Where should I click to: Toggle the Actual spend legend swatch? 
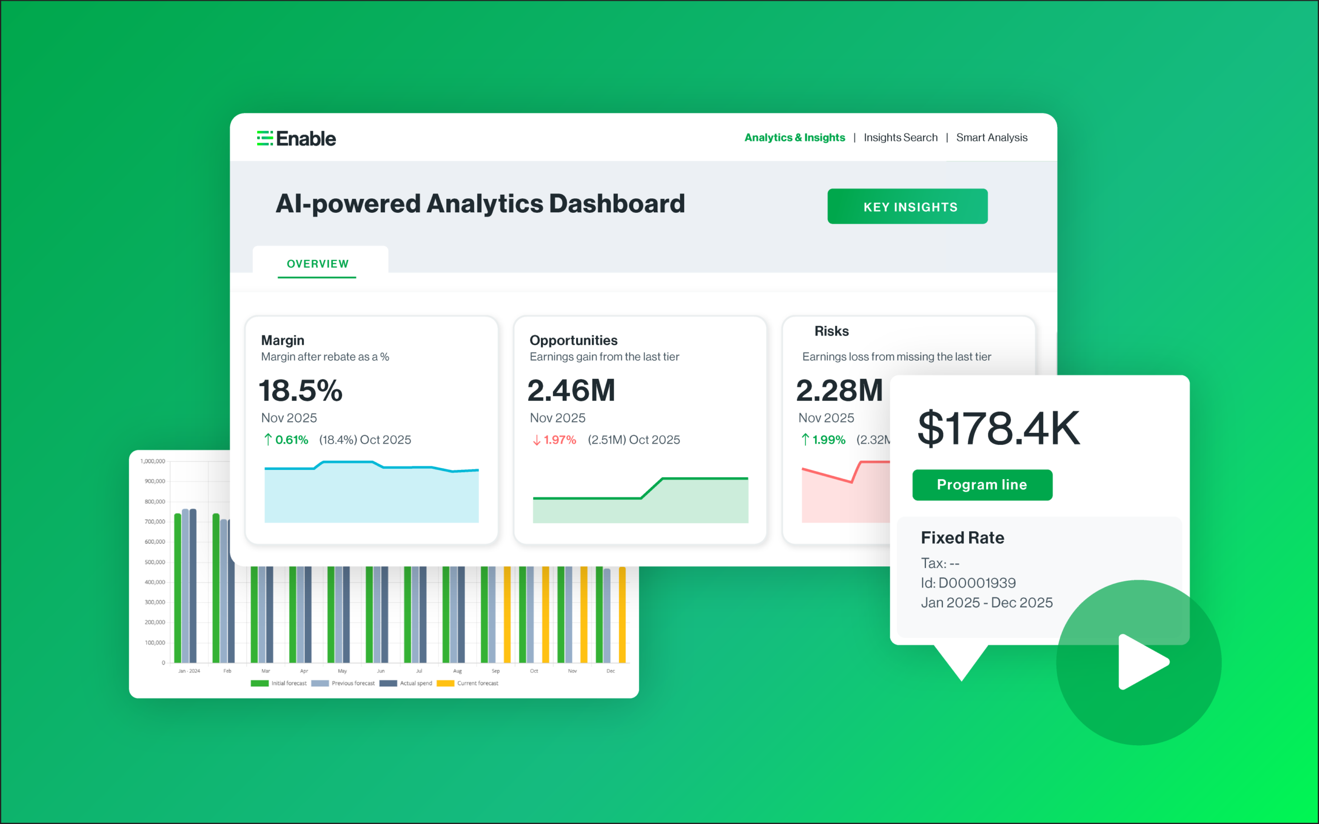point(388,683)
